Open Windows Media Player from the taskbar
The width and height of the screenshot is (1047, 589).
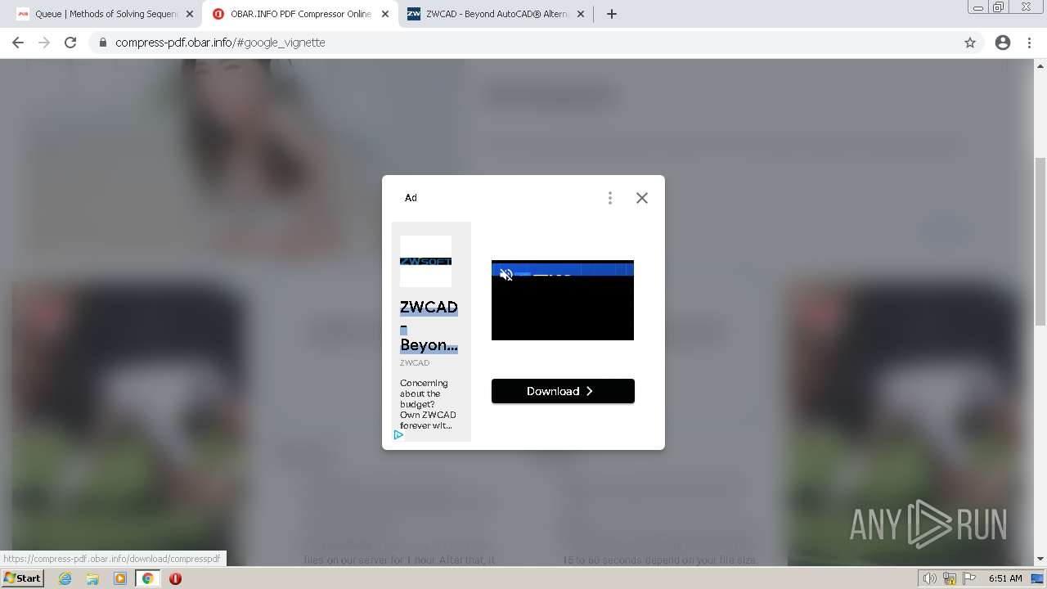click(x=120, y=578)
